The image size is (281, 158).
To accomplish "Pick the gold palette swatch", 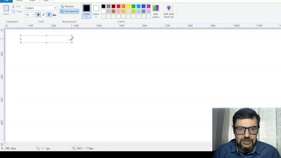I will tap(123, 11).
